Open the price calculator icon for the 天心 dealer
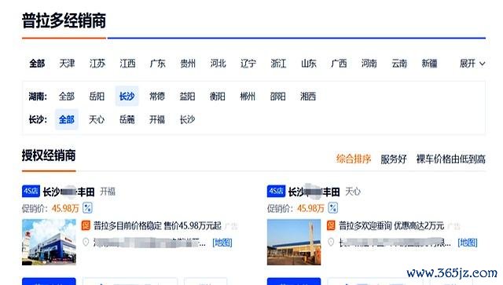 point(332,208)
